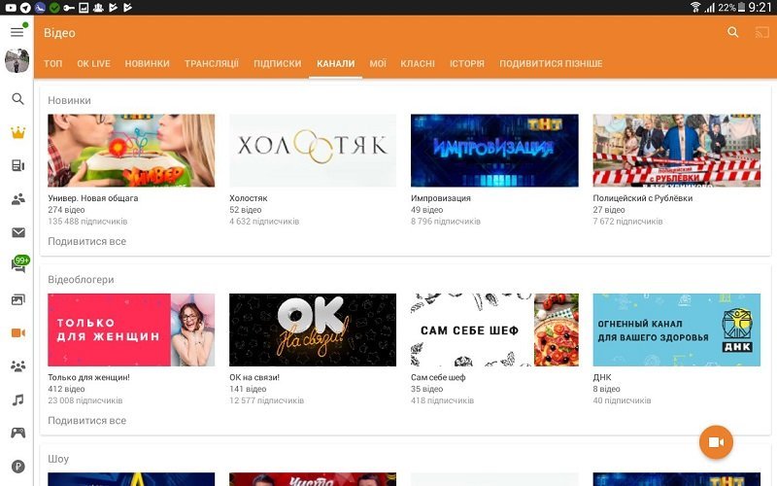Switch to the ТОП tab
The width and height of the screenshot is (777, 486).
52,64
